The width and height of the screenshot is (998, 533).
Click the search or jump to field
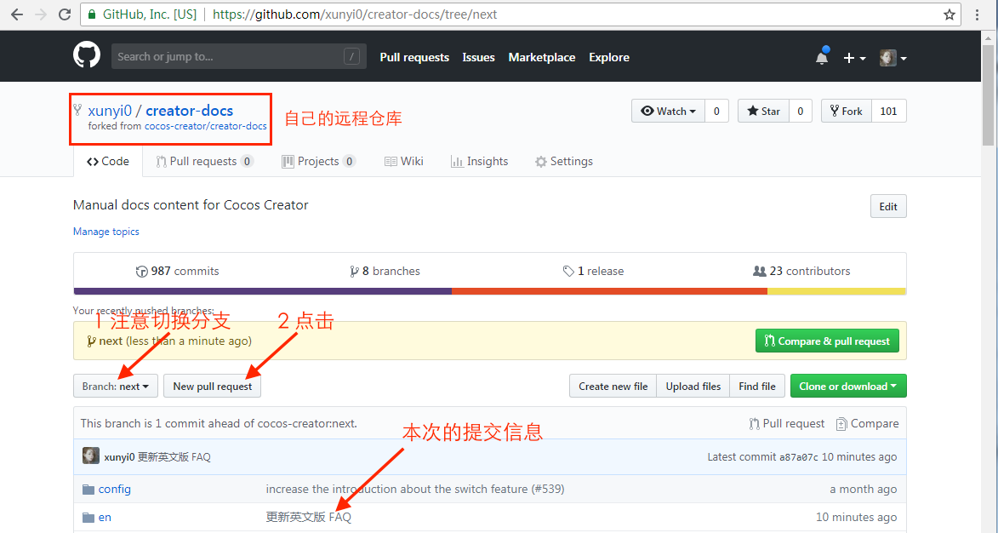(239, 56)
